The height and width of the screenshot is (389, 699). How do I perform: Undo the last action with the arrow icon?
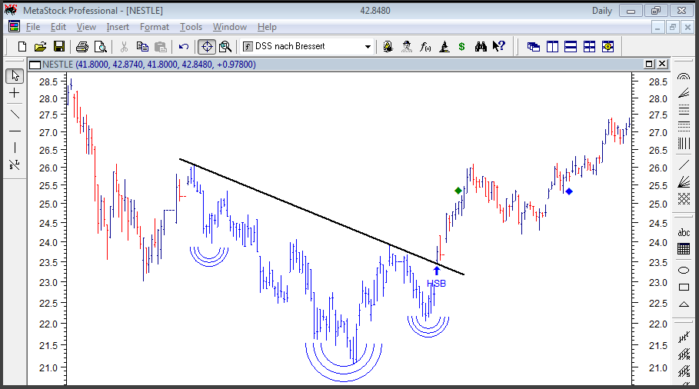tap(184, 46)
